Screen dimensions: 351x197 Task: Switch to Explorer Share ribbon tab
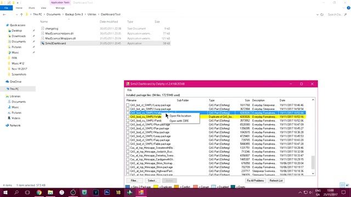point(32,8)
